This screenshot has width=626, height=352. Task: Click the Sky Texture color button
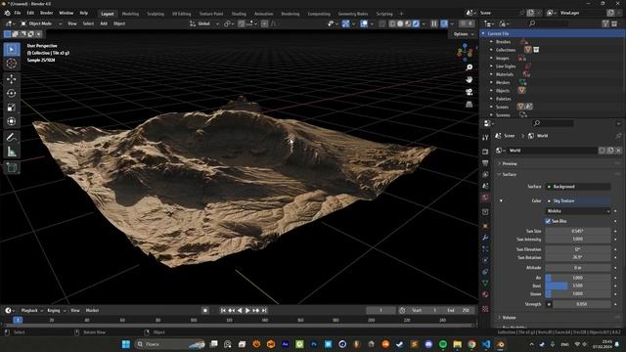click(x=578, y=200)
